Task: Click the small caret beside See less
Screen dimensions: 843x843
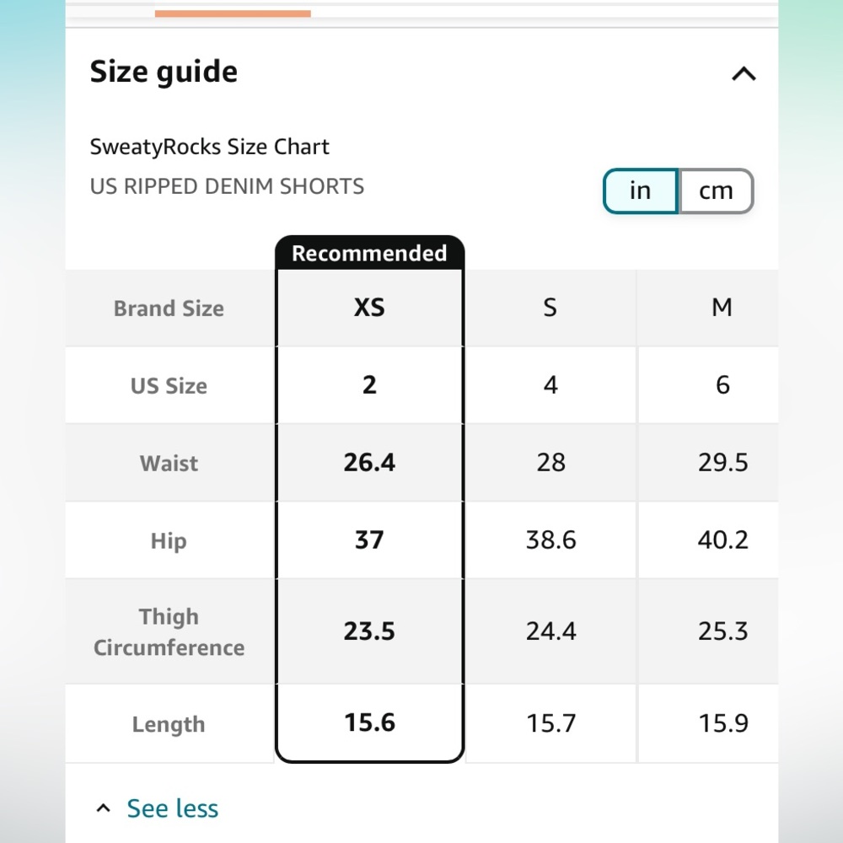Action: tap(103, 808)
